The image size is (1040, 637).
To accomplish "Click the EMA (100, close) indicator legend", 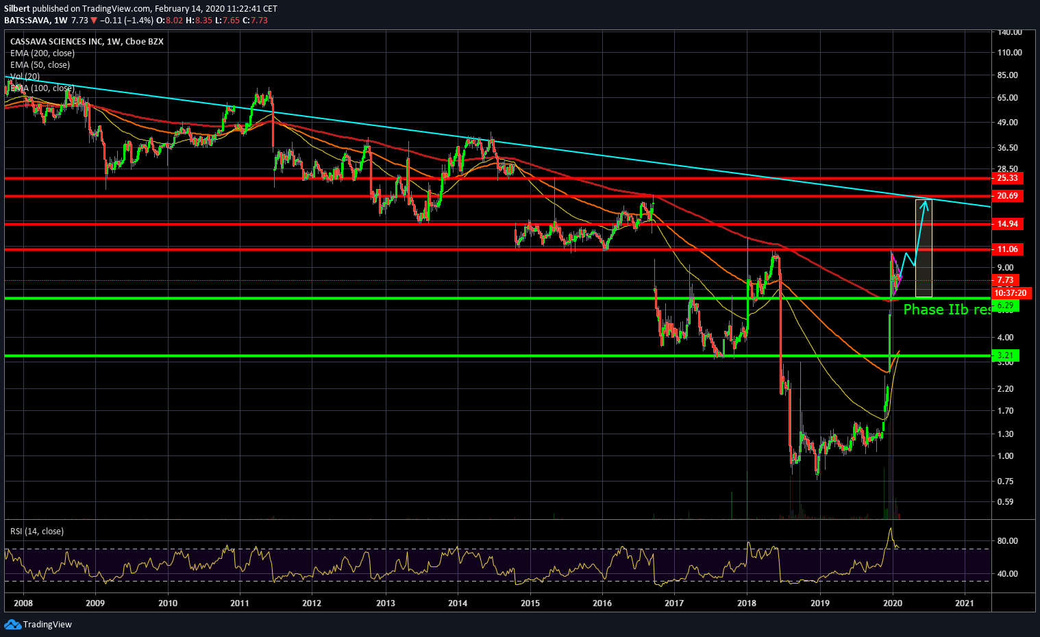I will (42, 88).
